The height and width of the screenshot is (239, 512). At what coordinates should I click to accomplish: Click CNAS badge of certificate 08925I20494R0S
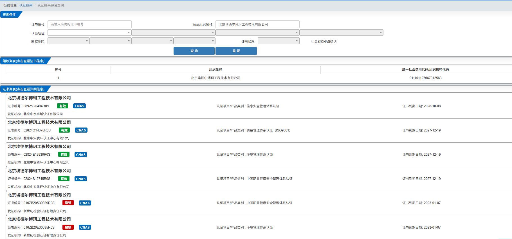80,106
